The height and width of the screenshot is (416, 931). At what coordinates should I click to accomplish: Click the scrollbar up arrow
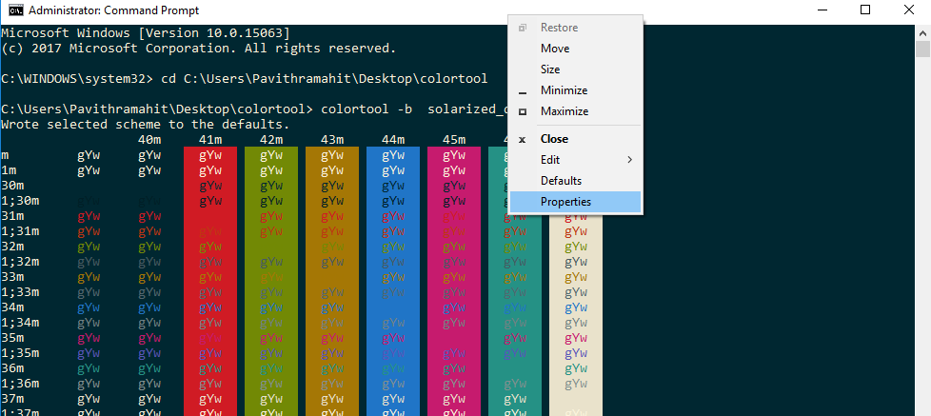pos(922,30)
